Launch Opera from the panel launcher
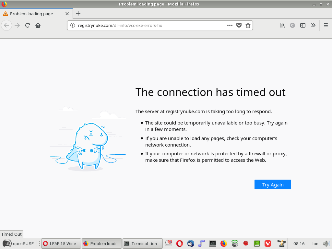This screenshot has width=332, height=249. [x=180, y=243]
